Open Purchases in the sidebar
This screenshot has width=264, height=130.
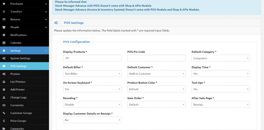point(24,4)
